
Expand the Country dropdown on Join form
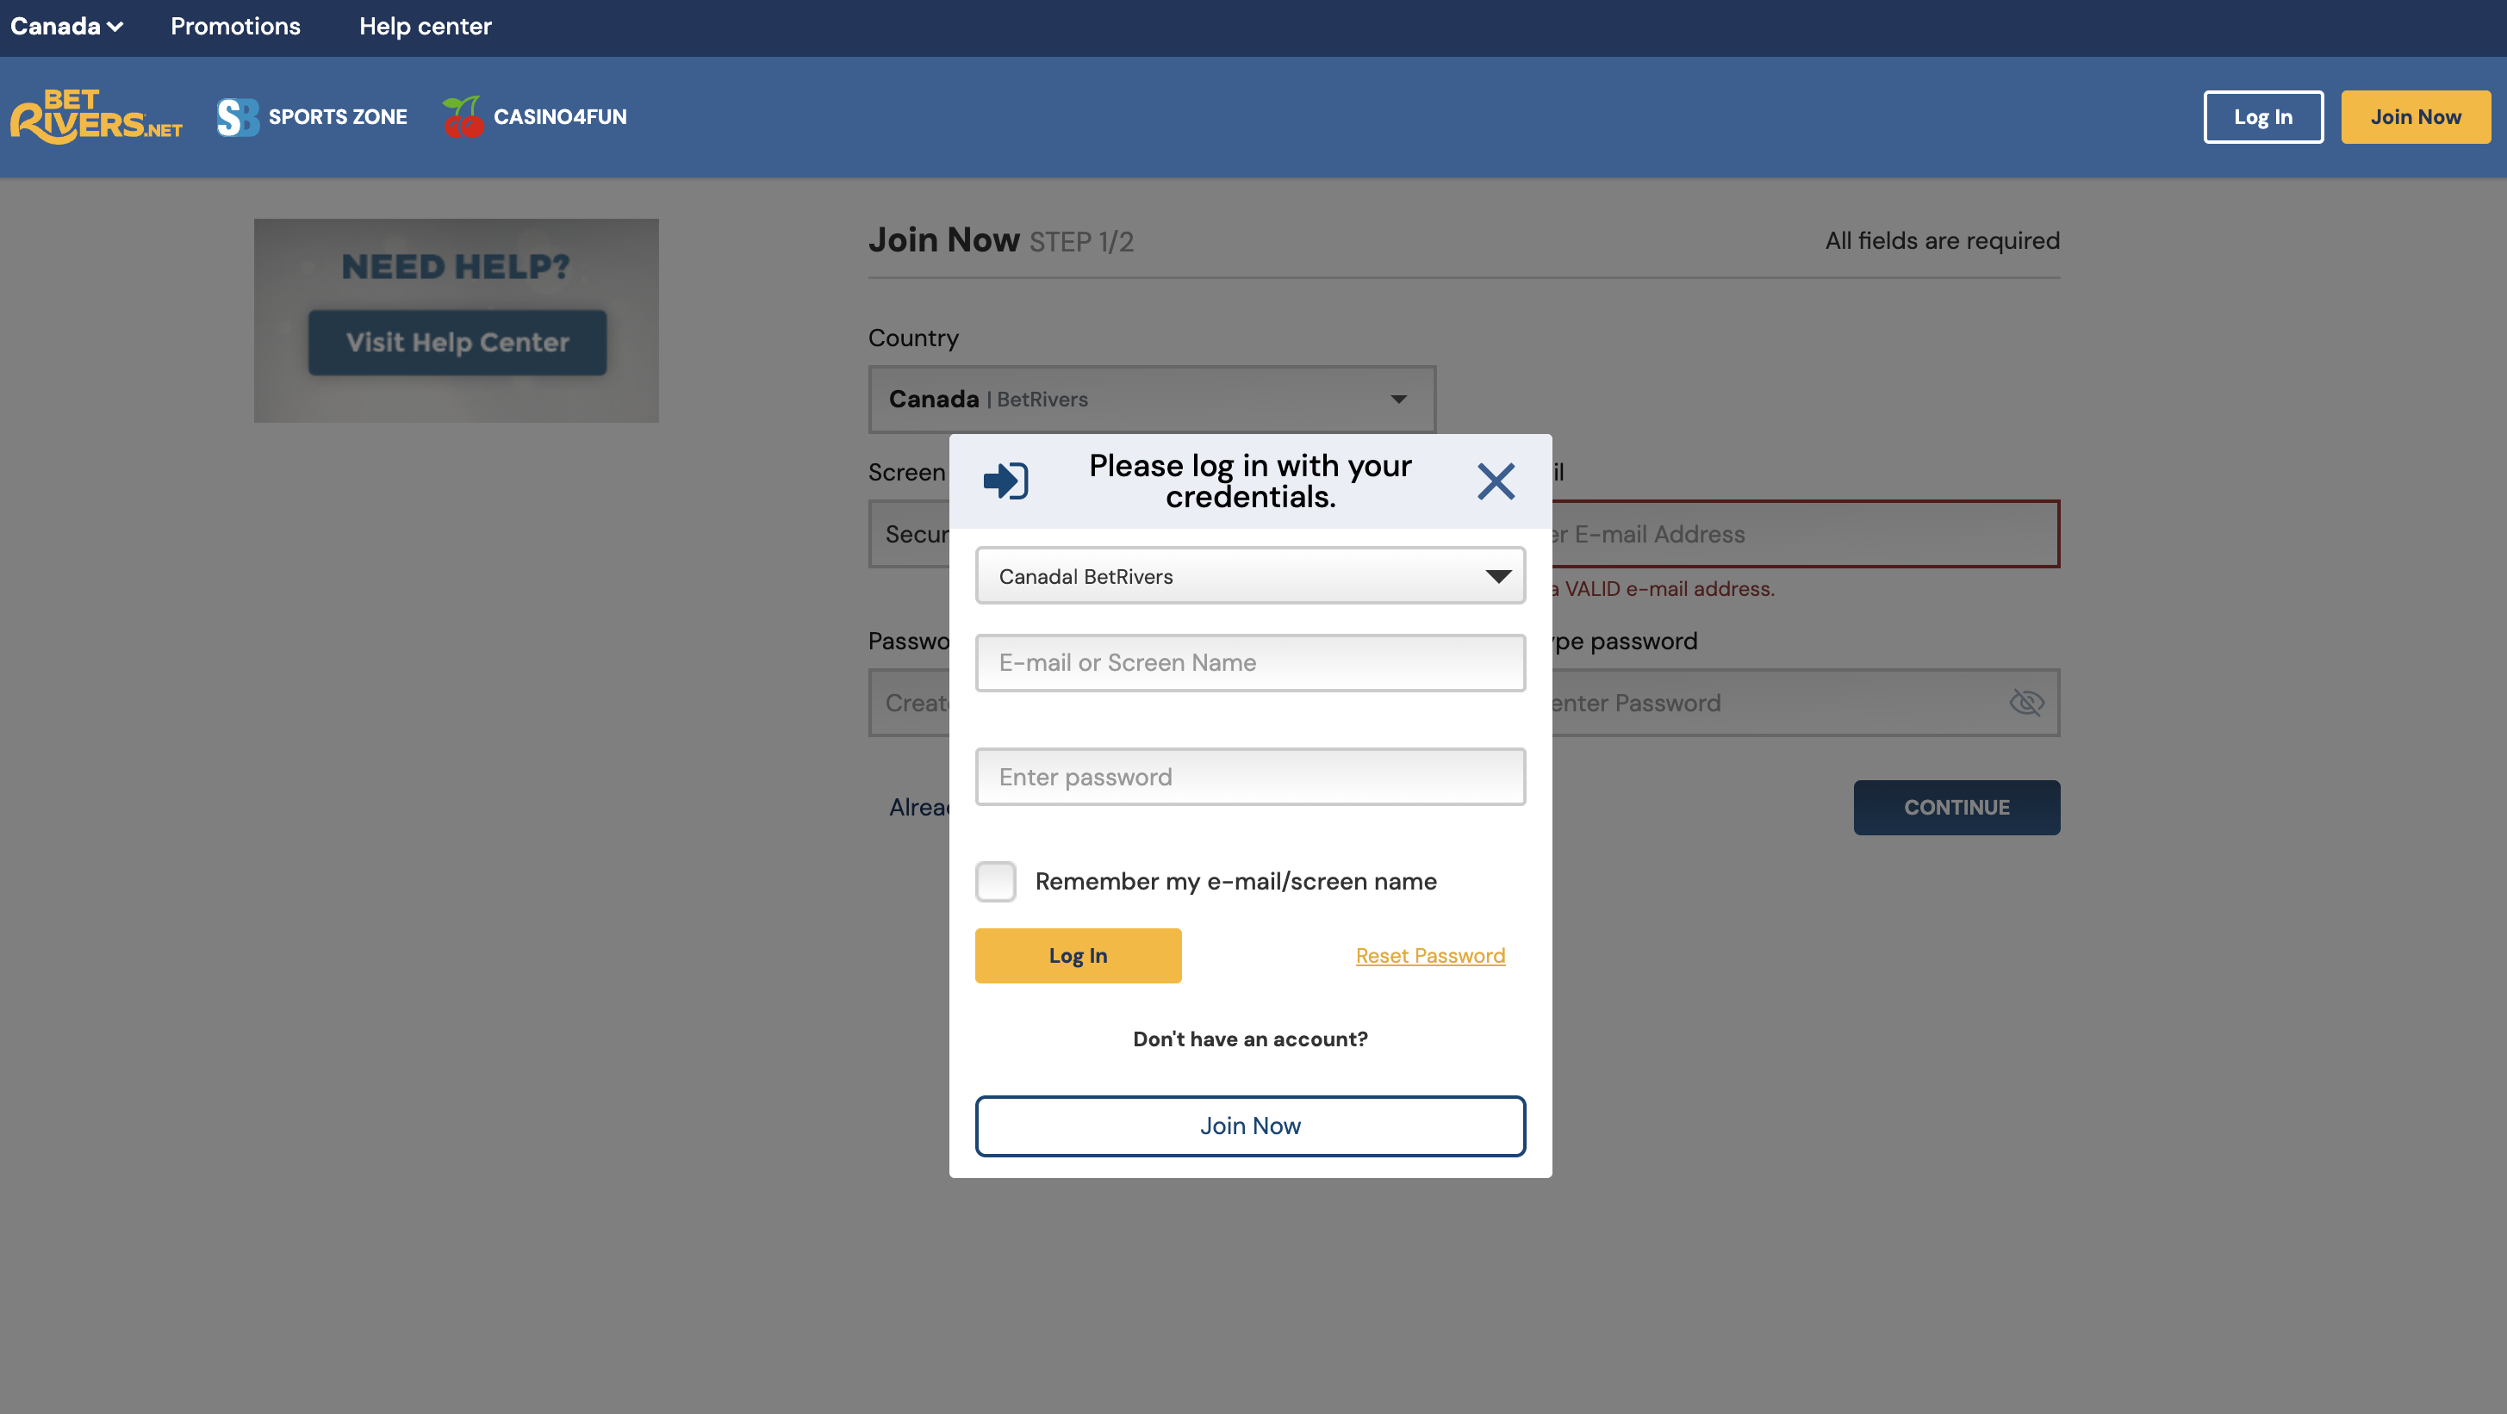[x=1153, y=399]
